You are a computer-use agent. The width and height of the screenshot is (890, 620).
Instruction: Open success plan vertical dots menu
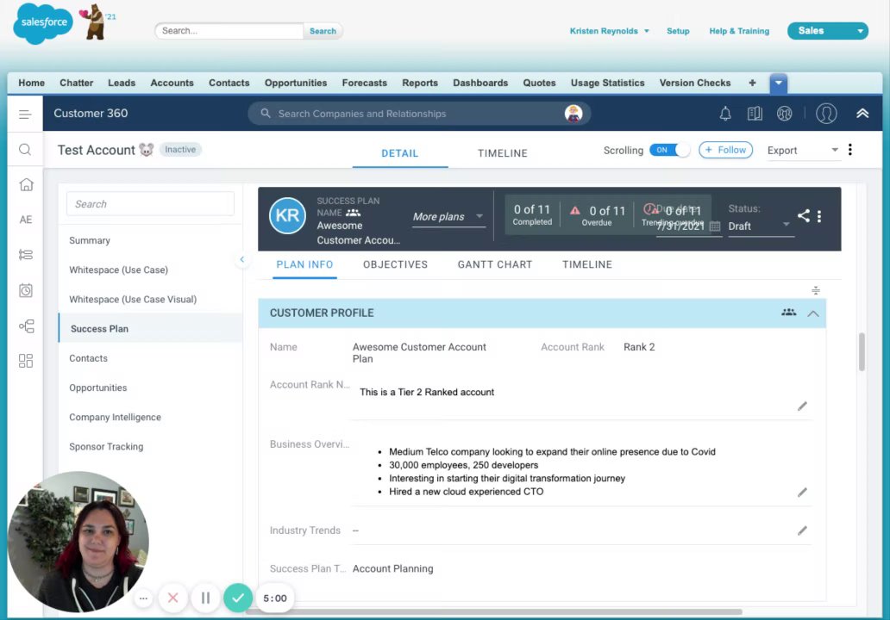[x=818, y=216]
